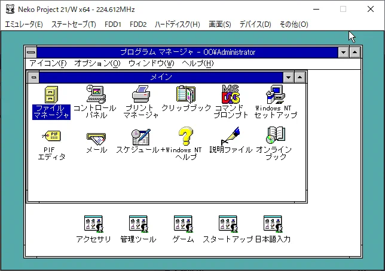Image resolution: width=385 pixels, height=271 pixels.
Task: Open the FDD2 menu
Action: 138,24
